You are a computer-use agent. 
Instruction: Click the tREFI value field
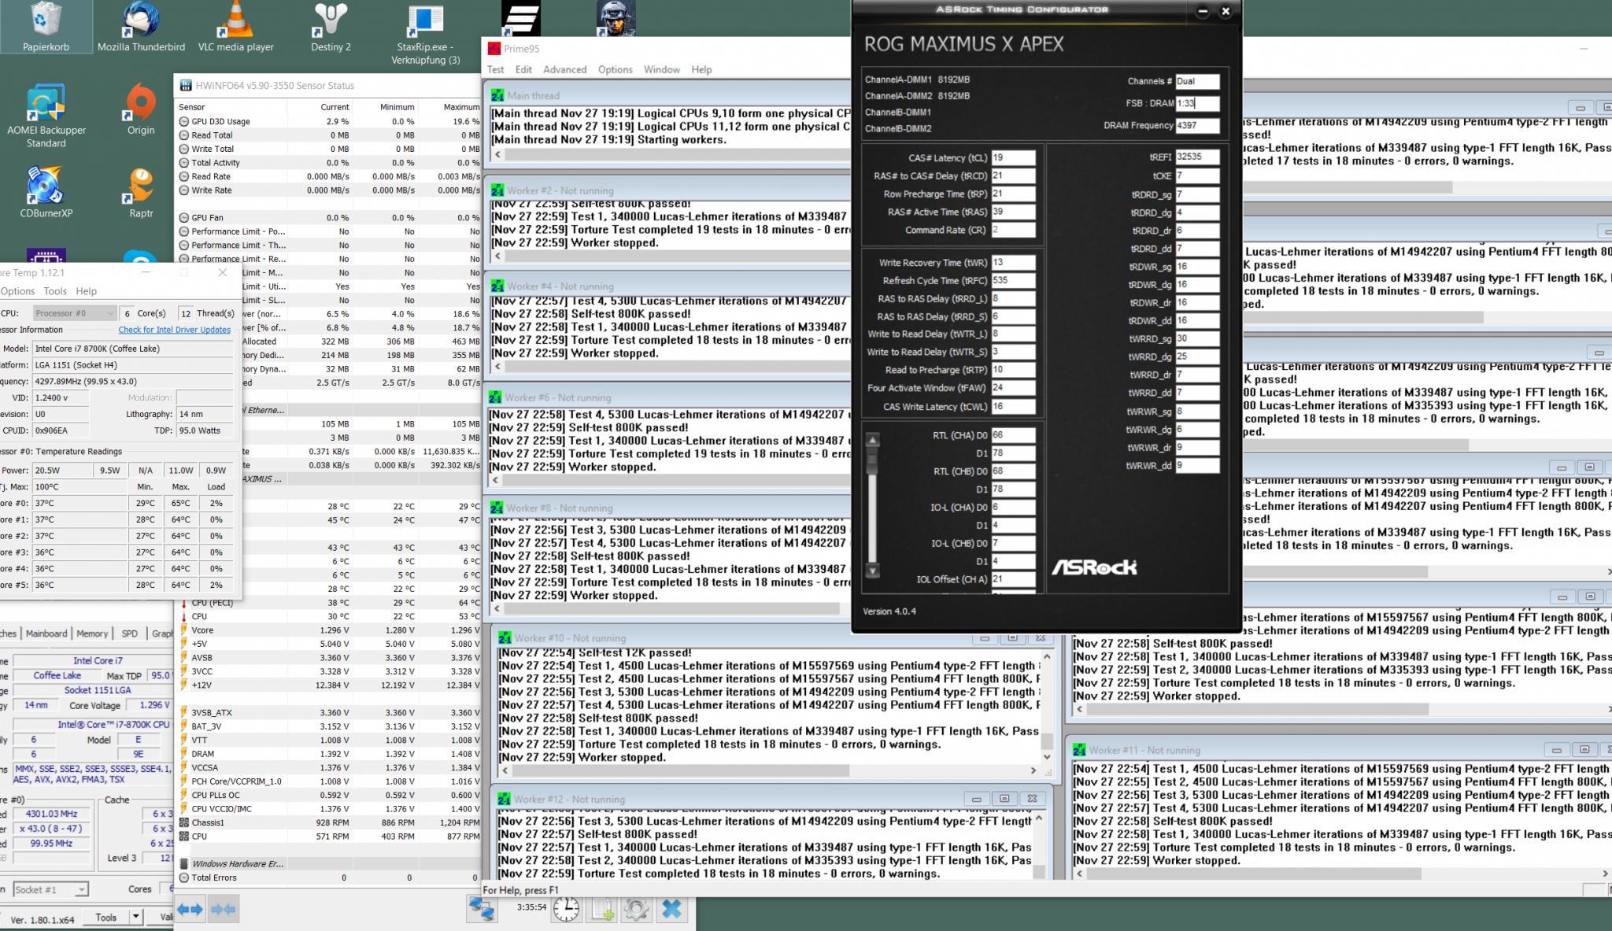1197,157
